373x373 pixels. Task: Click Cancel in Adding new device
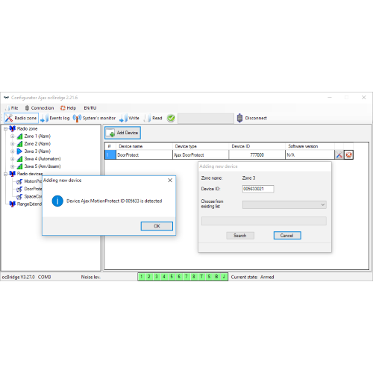coord(287,236)
